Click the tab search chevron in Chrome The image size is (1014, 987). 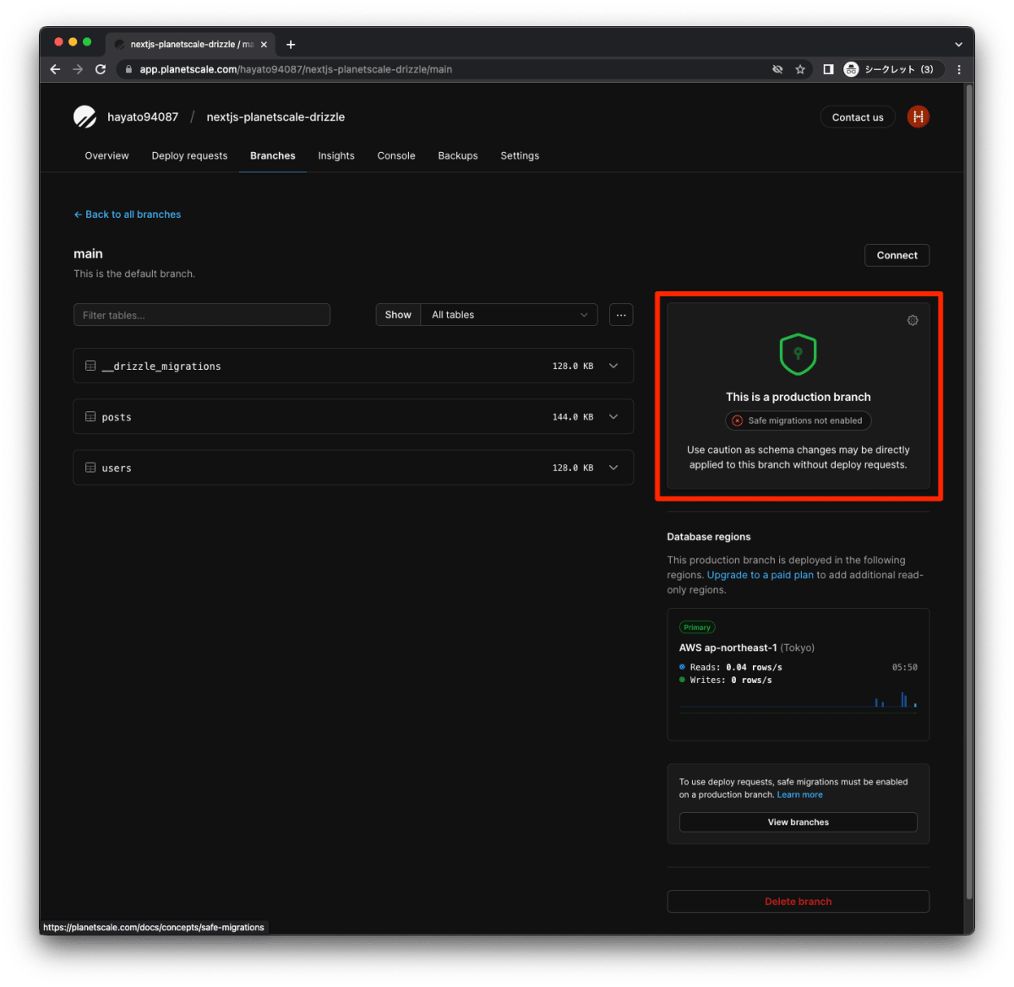click(x=958, y=44)
